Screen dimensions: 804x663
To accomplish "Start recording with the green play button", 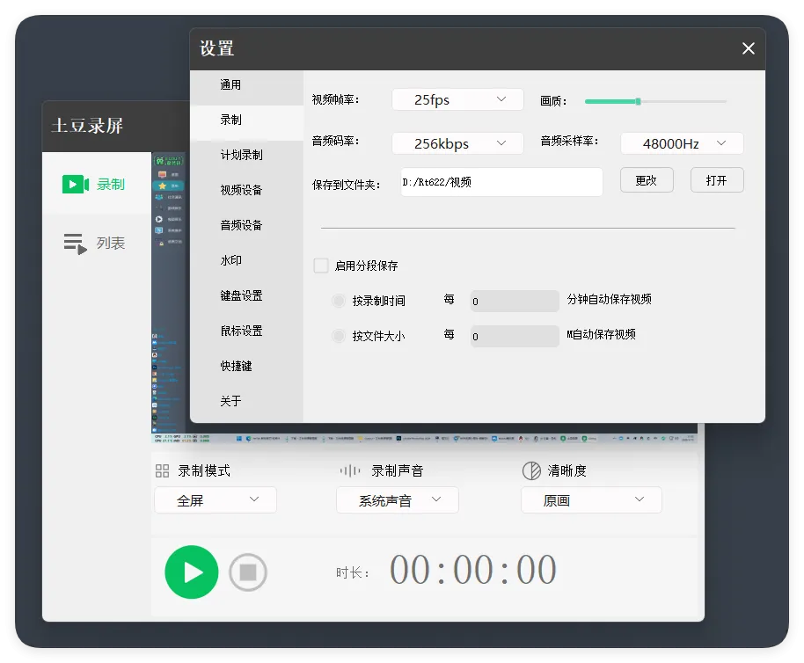I will [x=192, y=572].
